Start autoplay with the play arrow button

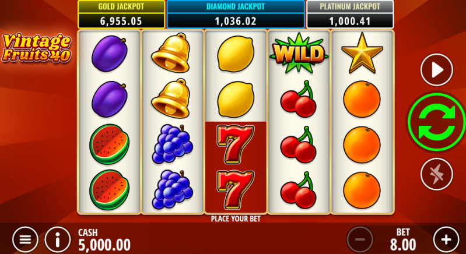[x=437, y=70]
